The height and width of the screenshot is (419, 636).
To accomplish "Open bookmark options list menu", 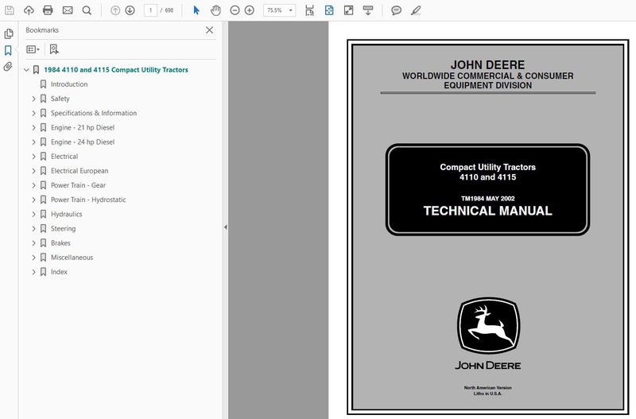I will (x=33, y=49).
